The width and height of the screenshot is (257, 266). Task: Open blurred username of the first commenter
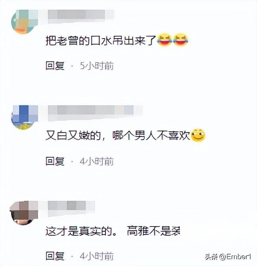pyautogui.click(x=81, y=16)
